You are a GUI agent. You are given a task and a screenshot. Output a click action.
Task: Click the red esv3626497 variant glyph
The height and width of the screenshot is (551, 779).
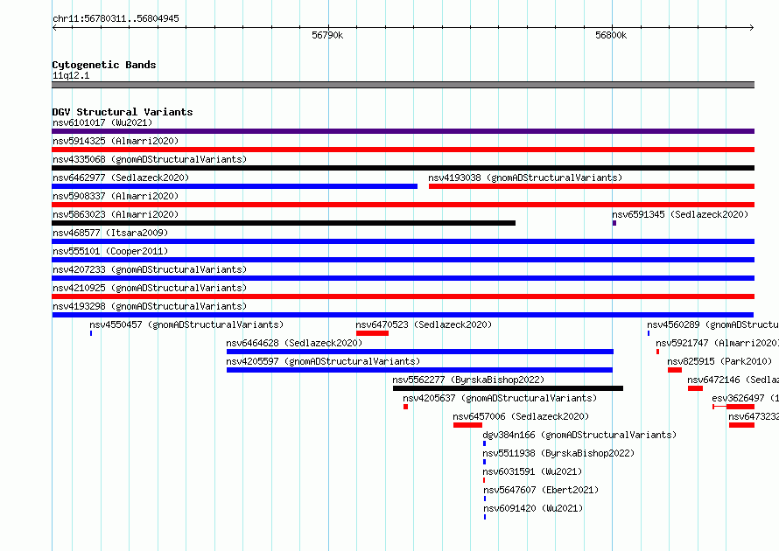pos(733,407)
